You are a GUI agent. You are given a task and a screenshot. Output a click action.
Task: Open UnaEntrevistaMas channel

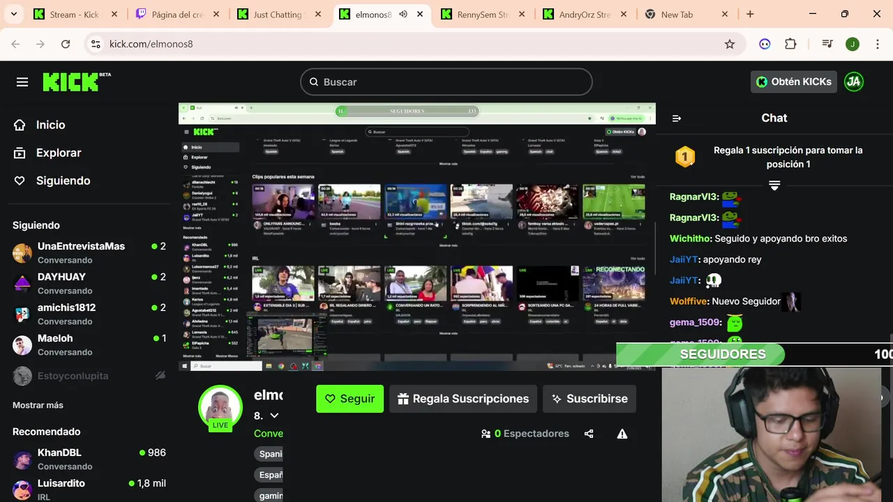(89, 253)
